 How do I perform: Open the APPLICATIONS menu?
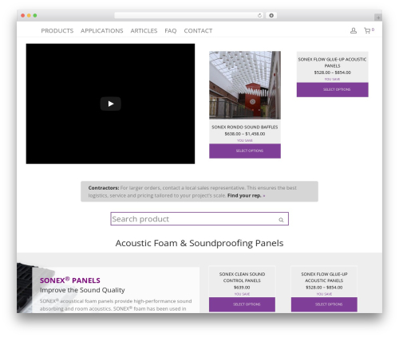pos(102,31)
